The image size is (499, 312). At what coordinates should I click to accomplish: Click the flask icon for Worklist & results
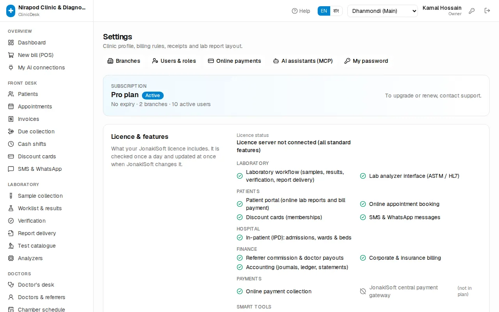(x=11, y=208)
